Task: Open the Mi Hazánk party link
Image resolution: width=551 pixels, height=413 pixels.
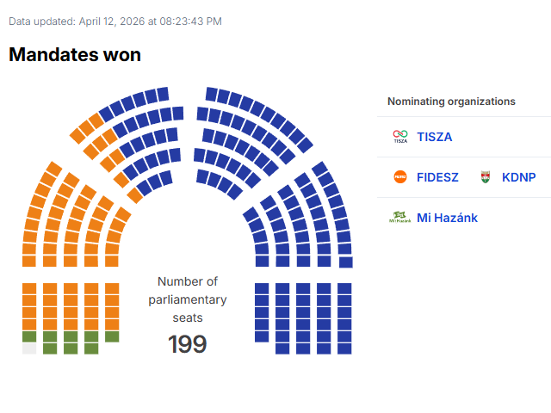Action: 447,218
